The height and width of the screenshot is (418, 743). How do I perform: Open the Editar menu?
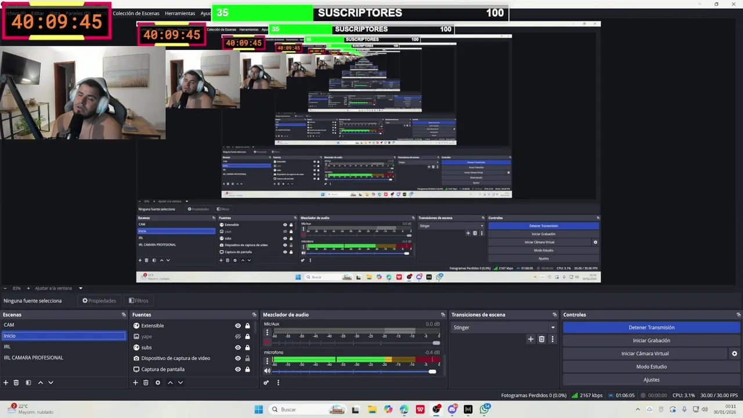coord(37,13)
